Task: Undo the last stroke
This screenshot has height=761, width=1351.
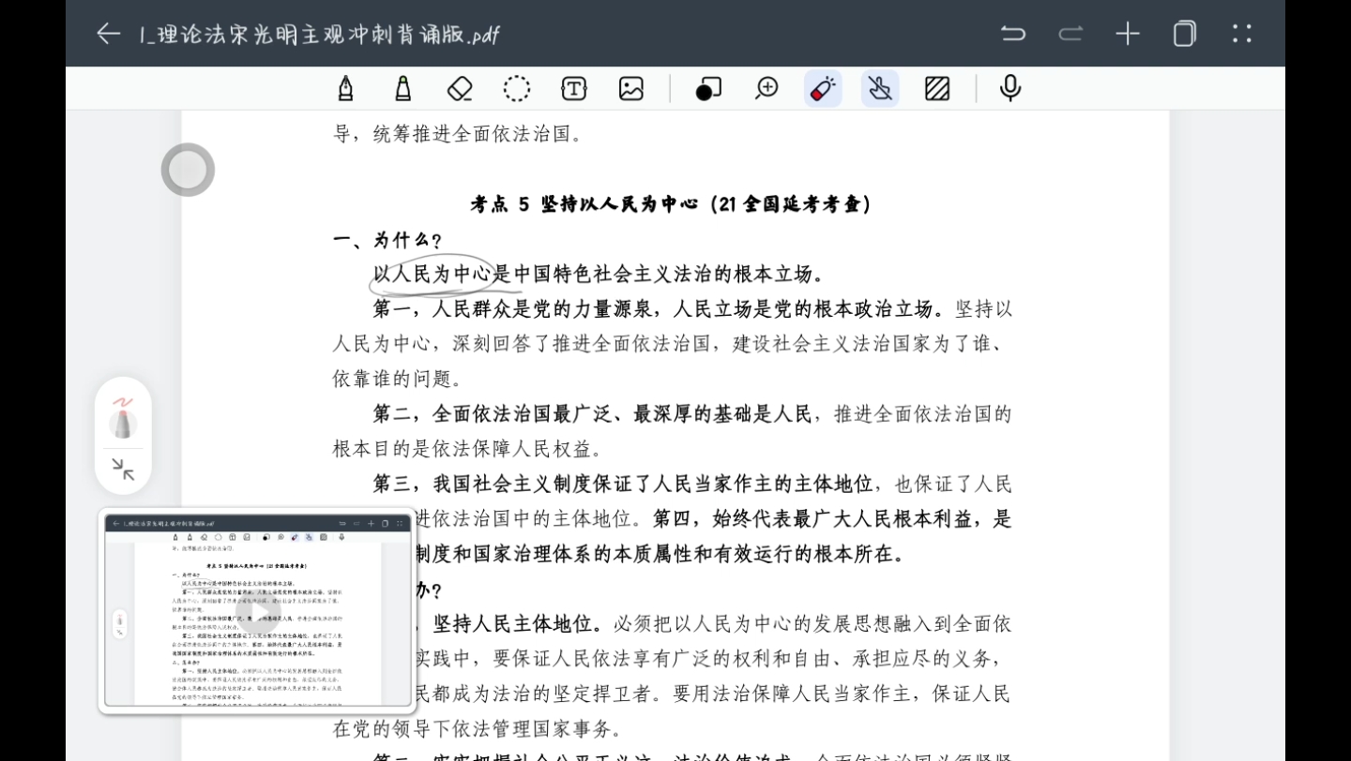Action: tap(1013, 34)
